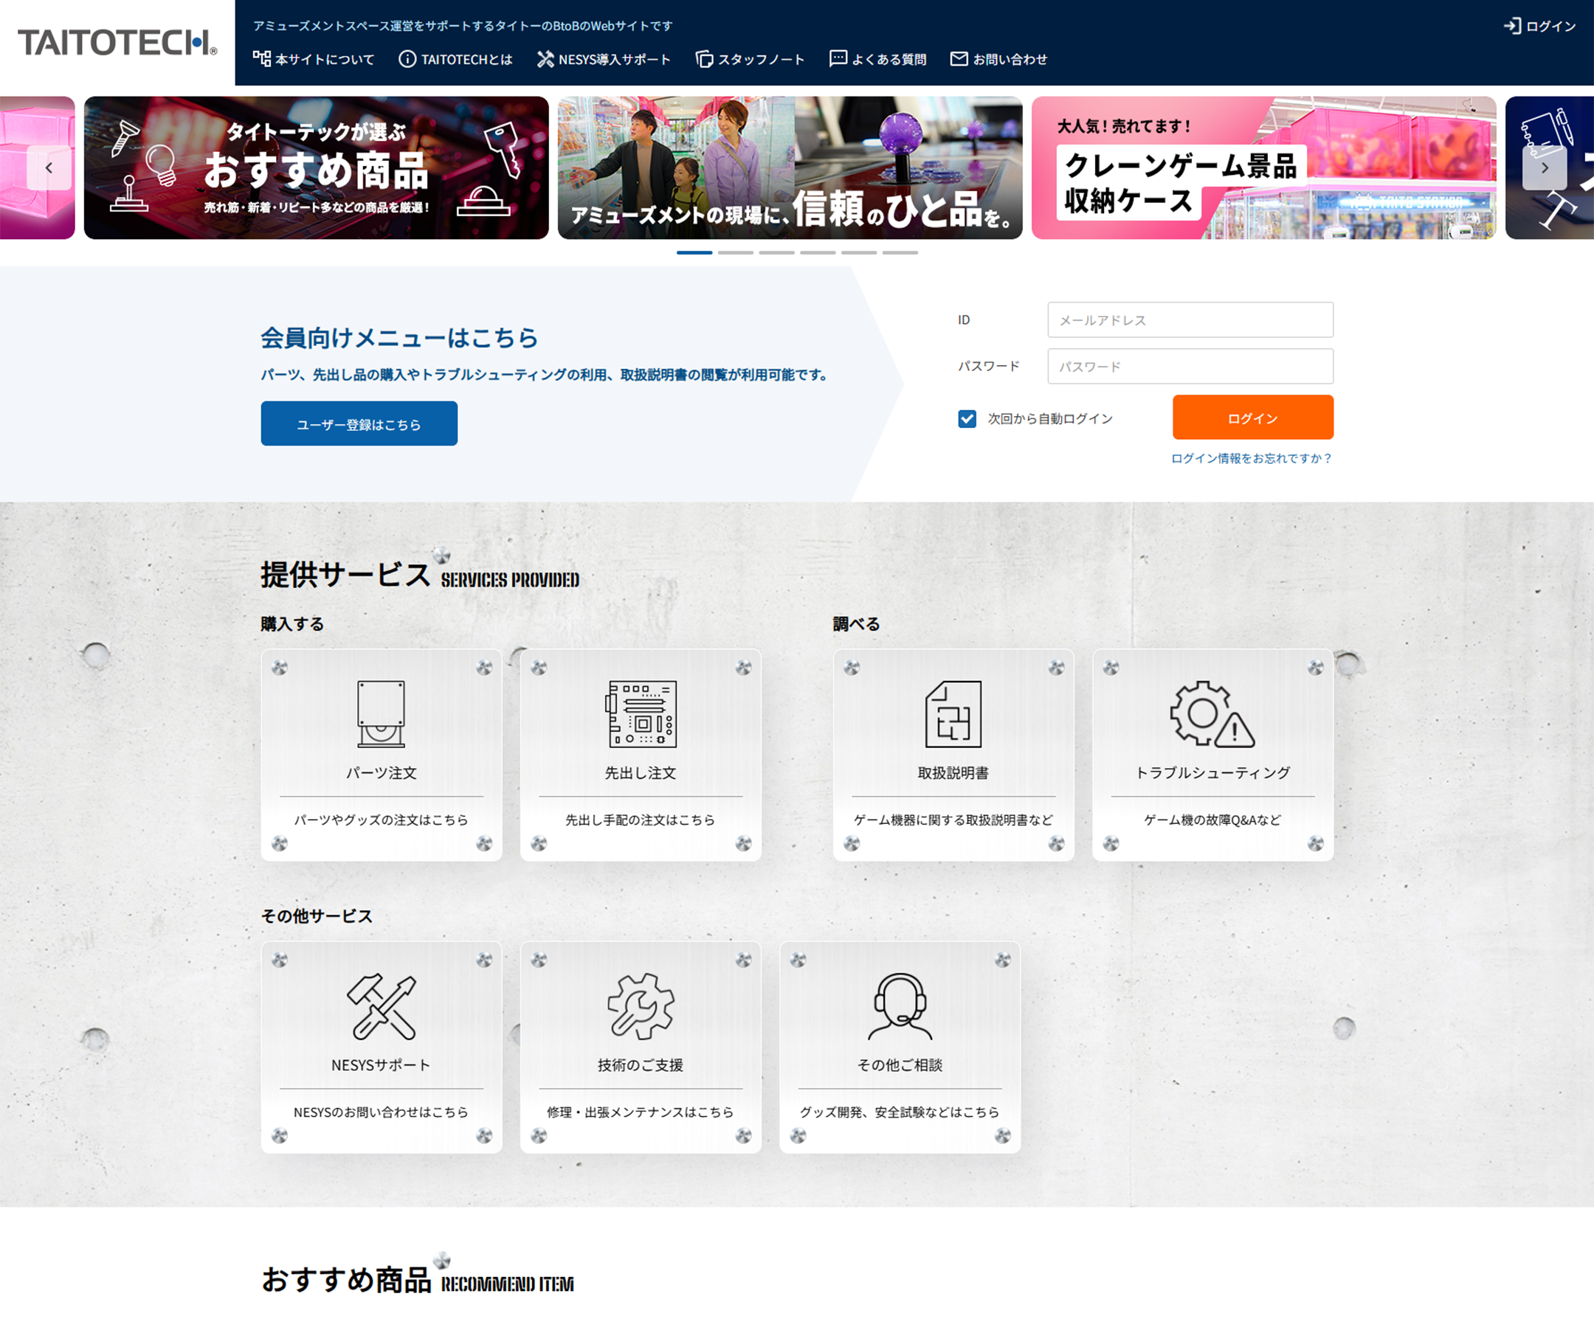Click the ゲーム機器に関する取扱説明書など text

(953, 820)
